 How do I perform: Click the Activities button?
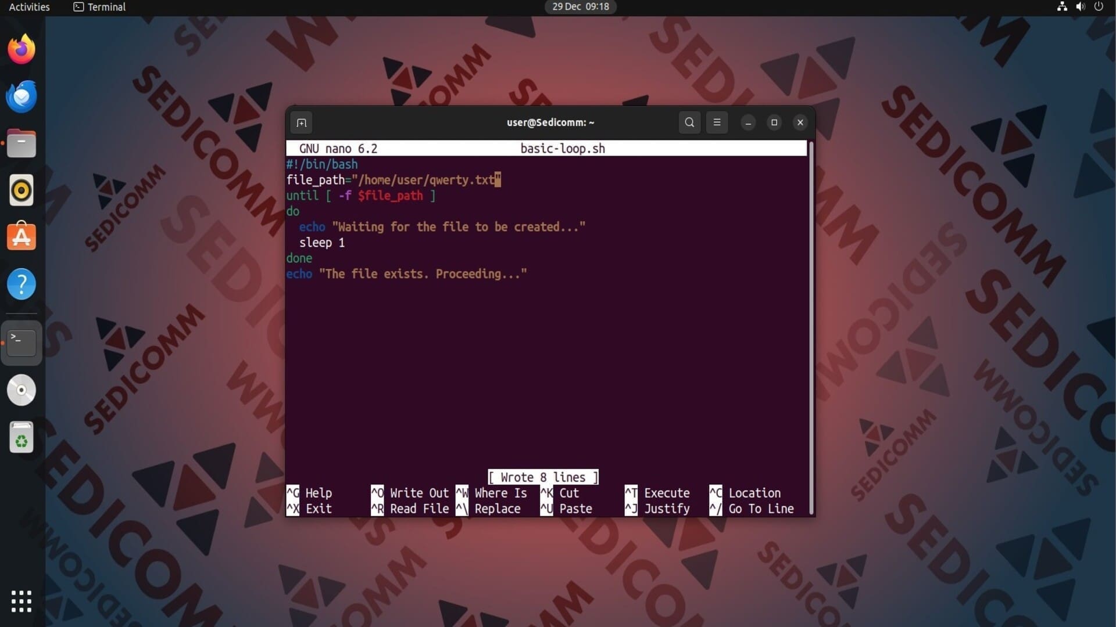[x=29, y=7]
